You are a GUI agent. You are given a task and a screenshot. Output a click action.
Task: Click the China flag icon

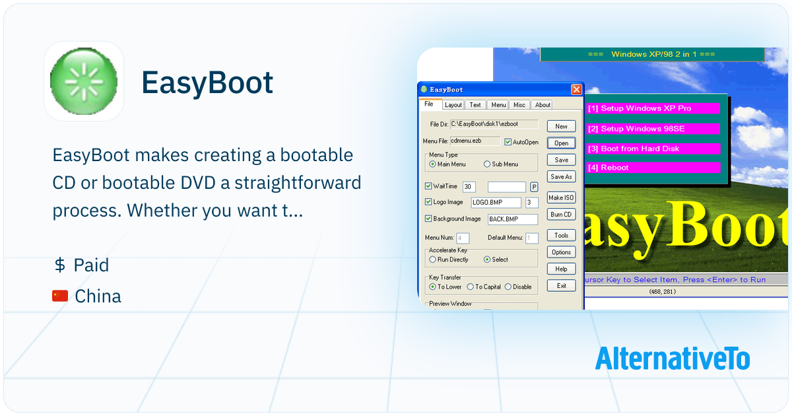[60, 296]
